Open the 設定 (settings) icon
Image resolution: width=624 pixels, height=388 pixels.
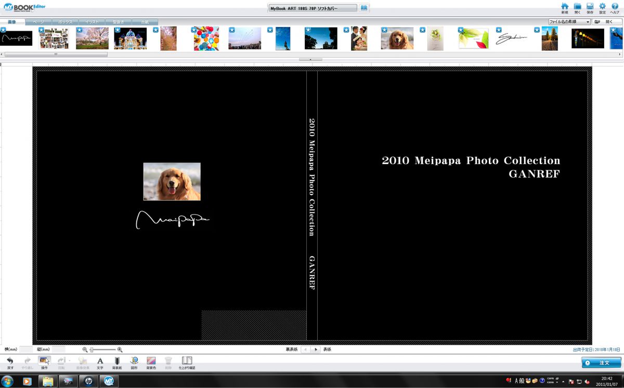pos(603,7)
